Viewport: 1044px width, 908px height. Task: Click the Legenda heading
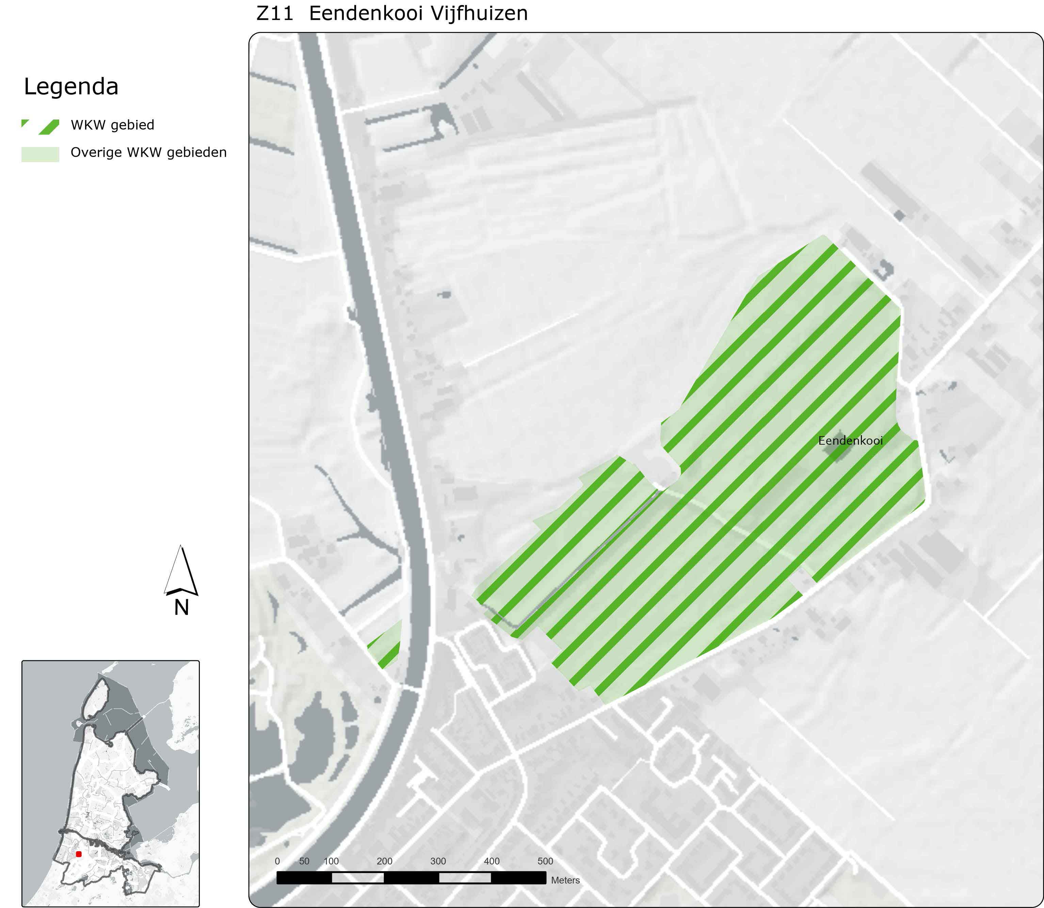71,86
